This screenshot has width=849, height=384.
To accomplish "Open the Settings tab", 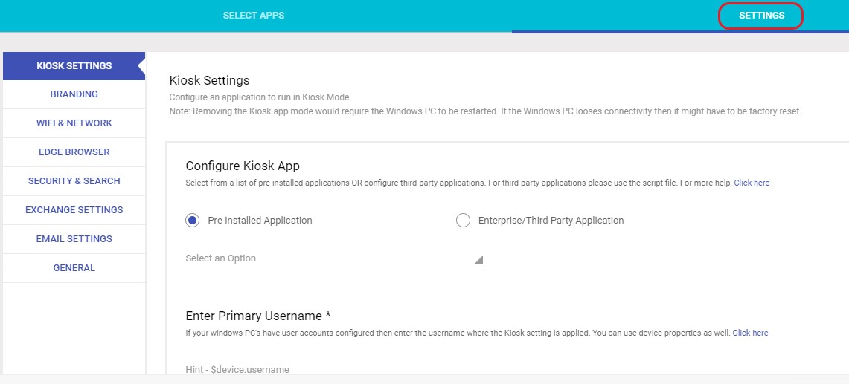I will [x=761, y=15].
